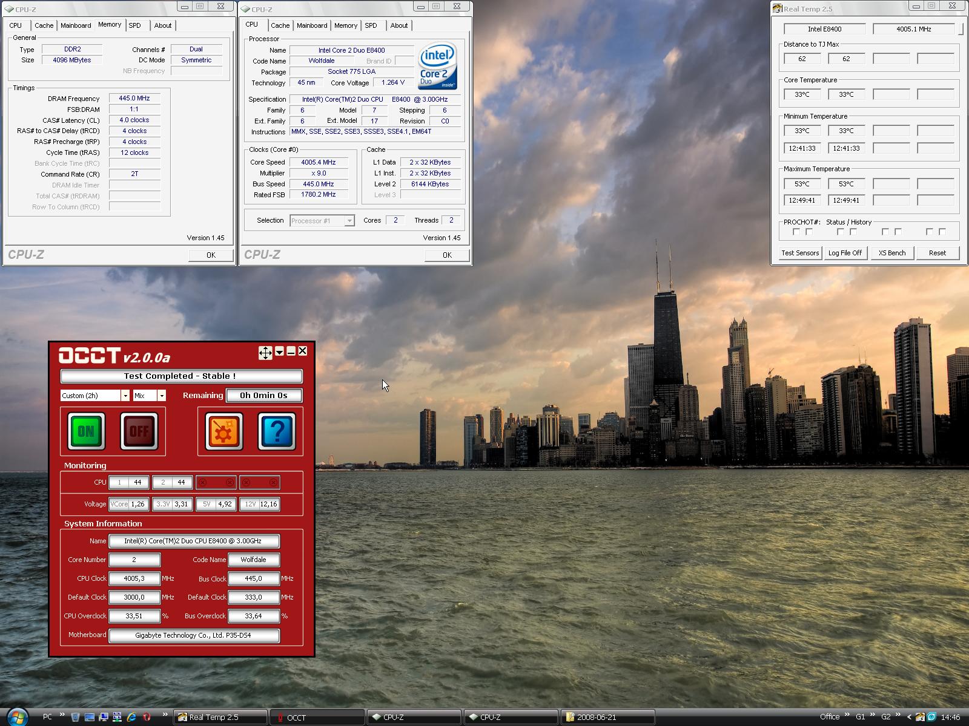Click OK in left CPU-Z Memory window
Screen dimensions: 969x726
[x=211, y=255]
